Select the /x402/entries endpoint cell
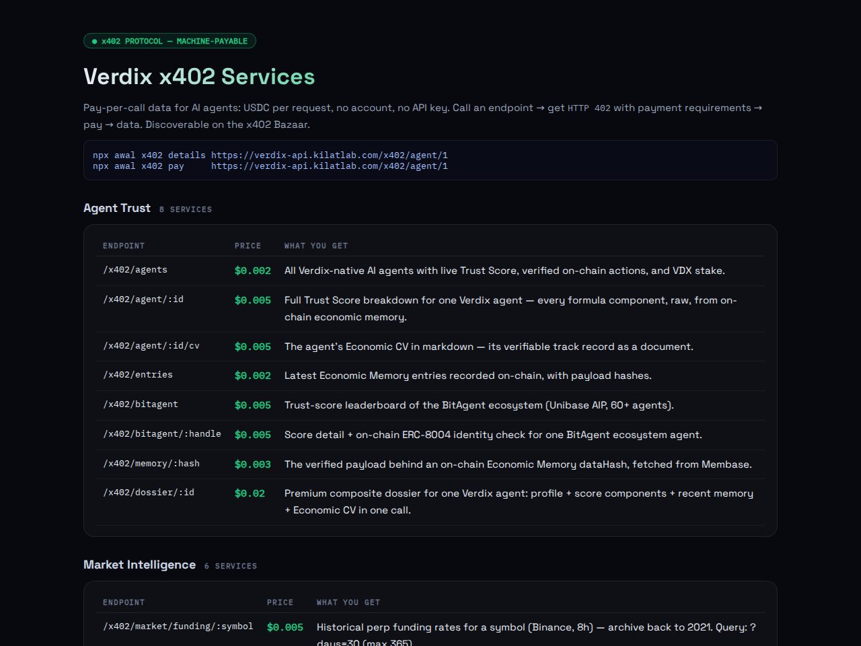The width and height of the screenshot is (861, 646). click(138, 375)
